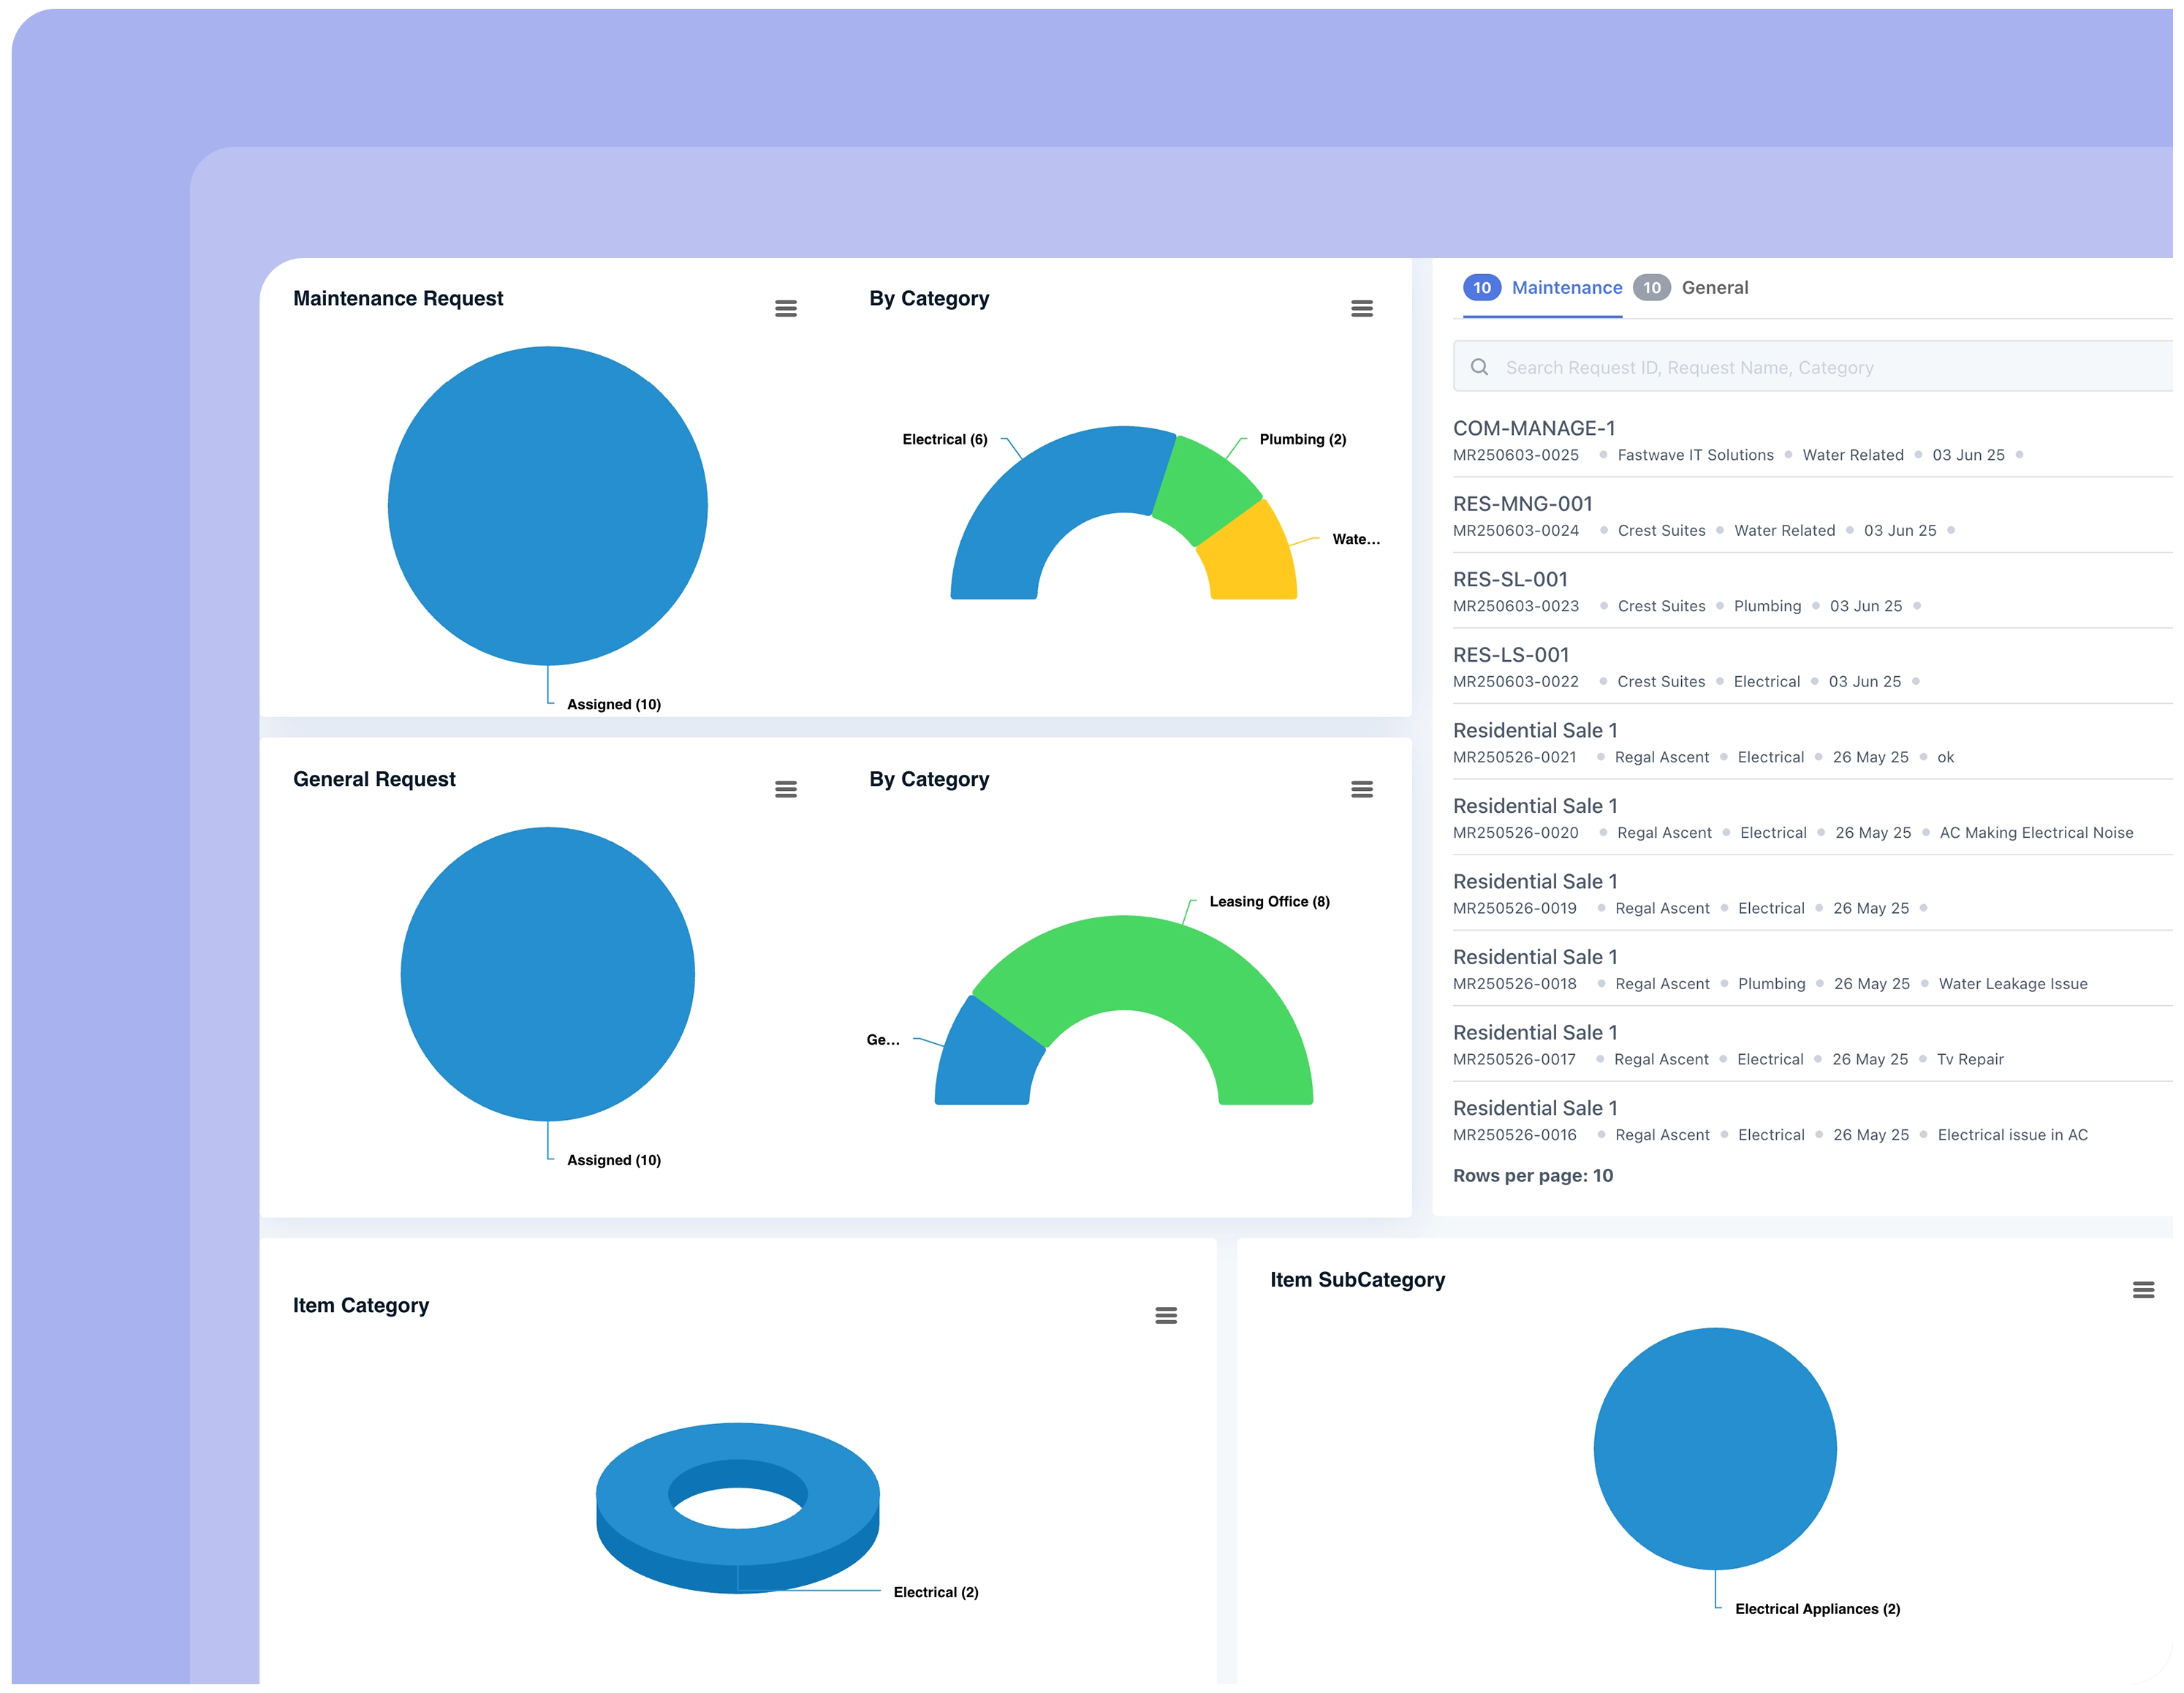Image resolution: width=2184 pixels, height=1693 pixels.
Task: Open the Maintenance Request chart menu
Action: click(786, 308)
